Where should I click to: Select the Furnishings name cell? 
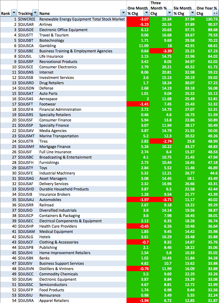pyautogui.click(x=83, y=163)
